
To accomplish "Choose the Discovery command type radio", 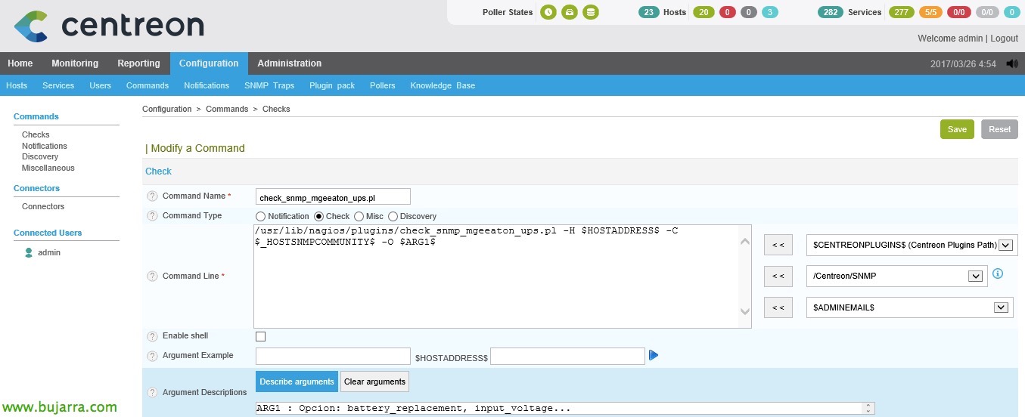I will coord(393,217).
